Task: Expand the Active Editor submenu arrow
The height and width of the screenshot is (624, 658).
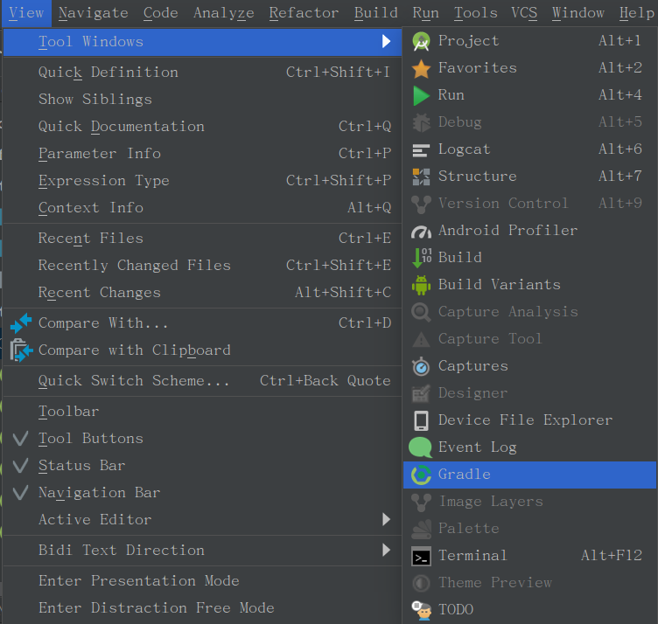Action: tap(387, 520)
